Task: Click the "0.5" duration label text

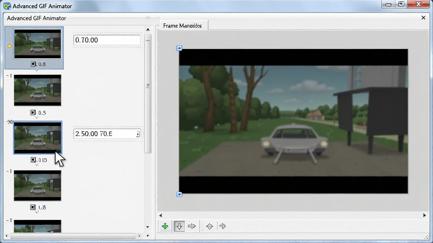Action: pyautogui.click(x=42, y=113)
